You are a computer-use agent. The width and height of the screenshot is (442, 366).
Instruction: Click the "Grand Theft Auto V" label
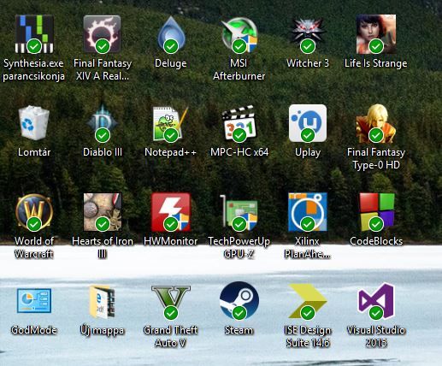(x=171, y=337)
